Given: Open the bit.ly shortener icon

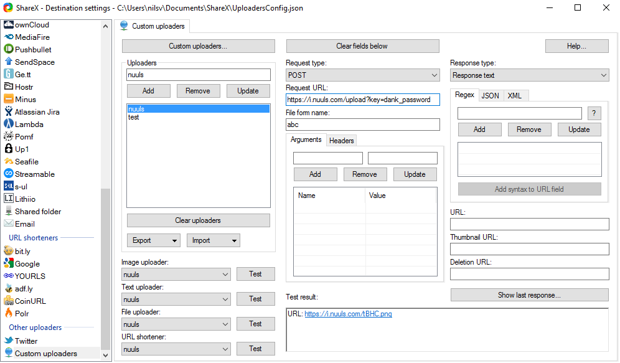Looking at the screenshot, I should (8, 251).
